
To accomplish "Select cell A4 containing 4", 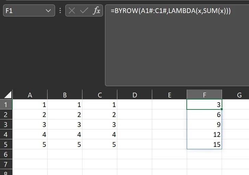I will pos(30,135).
